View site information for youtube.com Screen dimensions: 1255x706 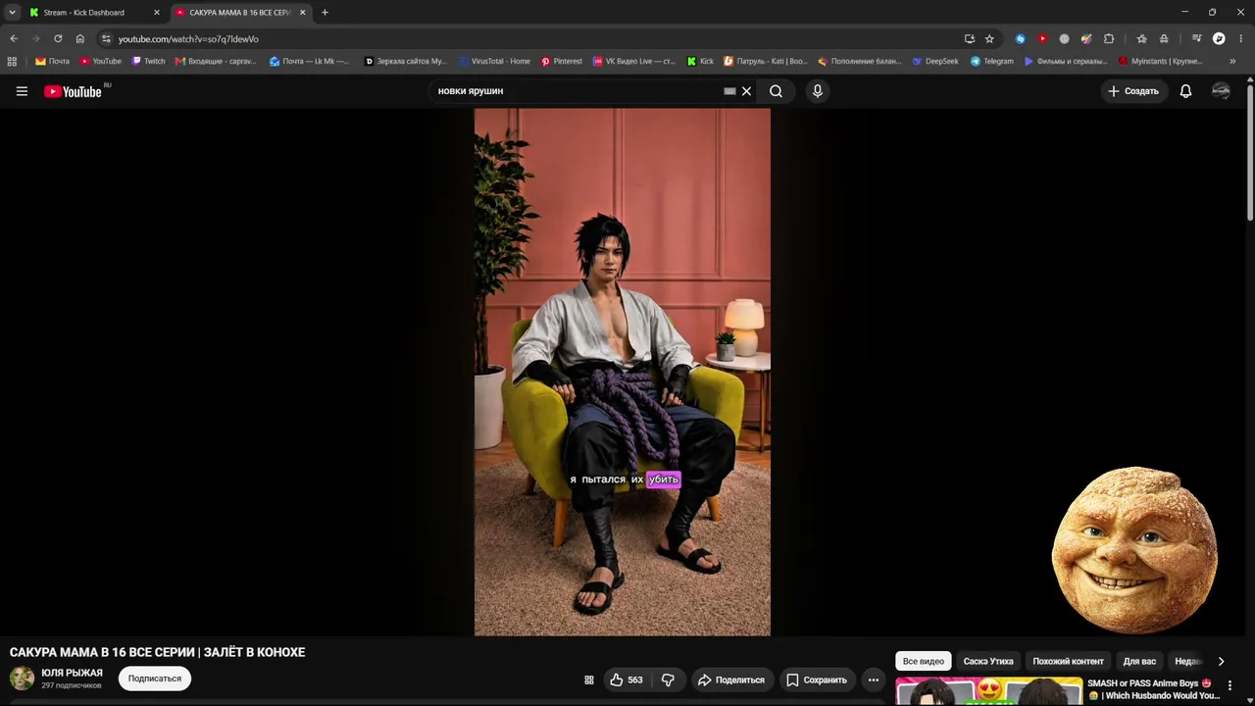point(106,39)
